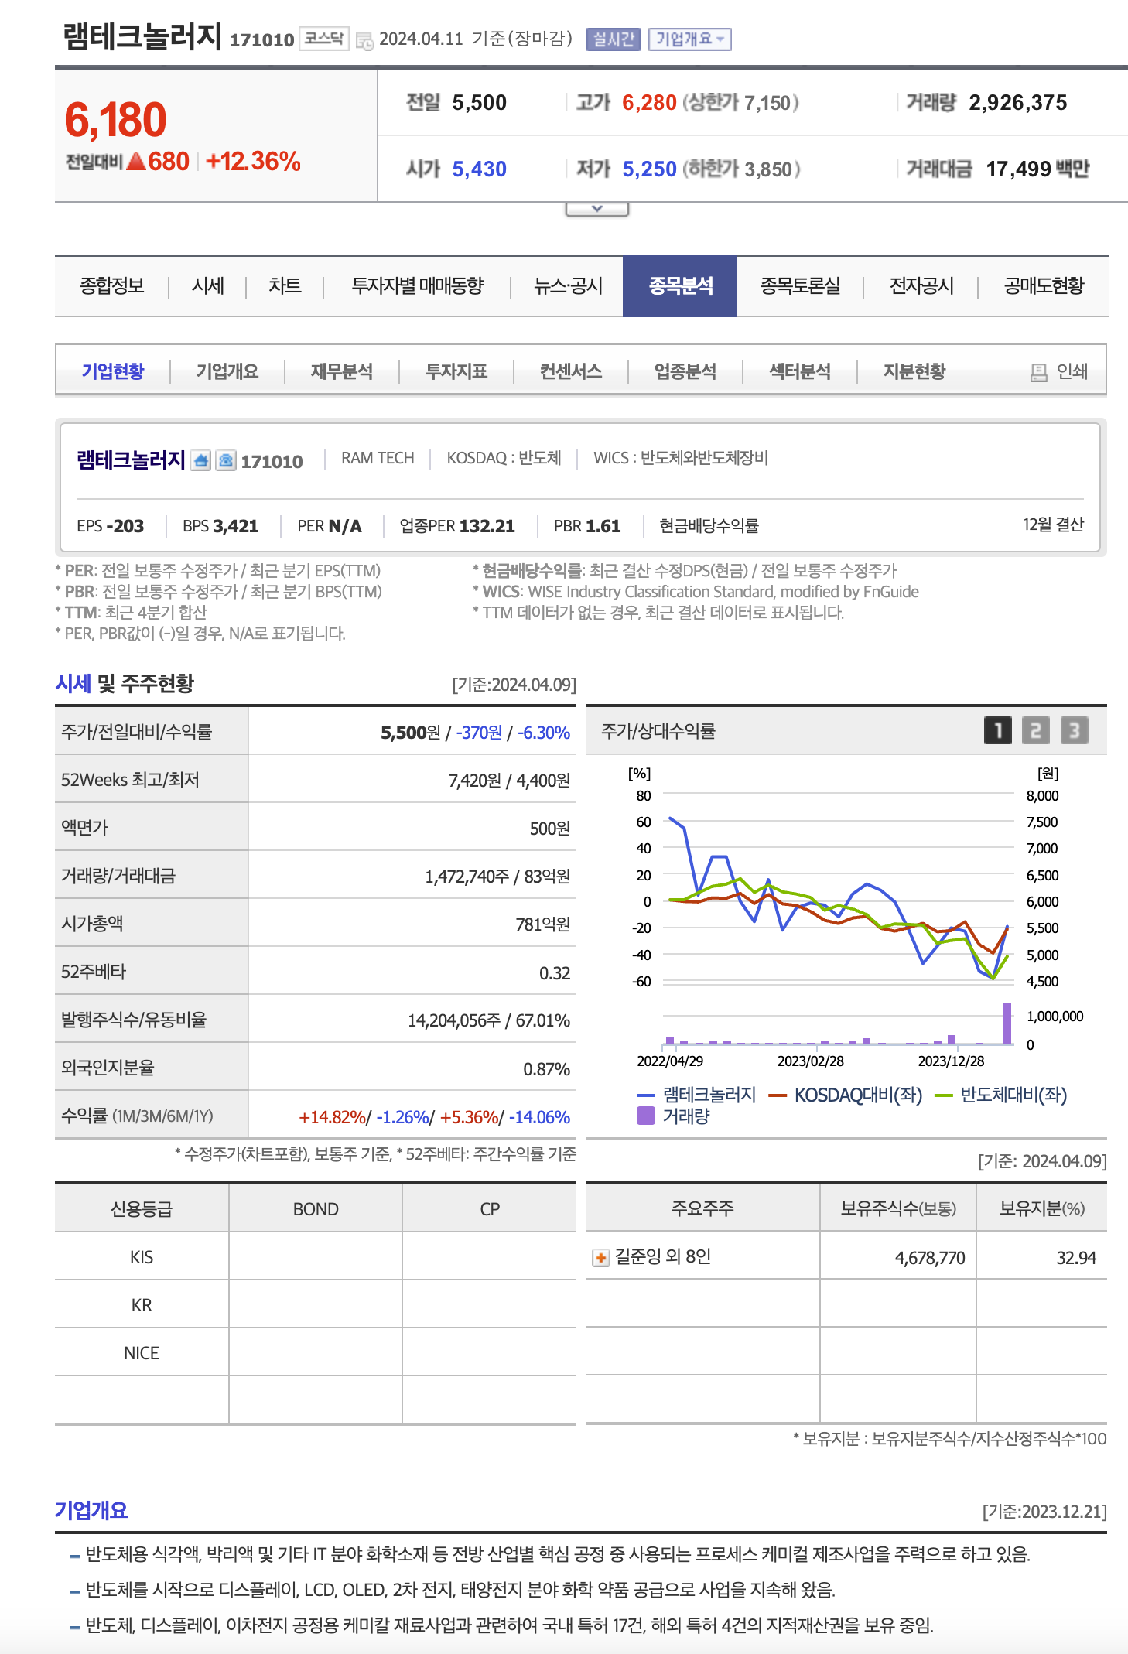Image resolution: width=1128 pixels, height=1654 pixels.
Task: Click the 52Weeks 최고/최저 row label
Action: (x=130, y=780)
